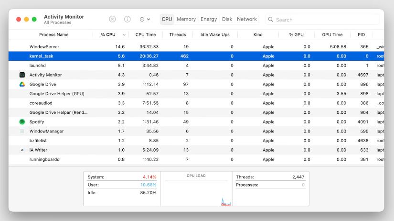Image resolution: width=394 pixels, height=221 pixels.
Task: Click WindowServer CPU value 14.6
Action: (120, 46)
